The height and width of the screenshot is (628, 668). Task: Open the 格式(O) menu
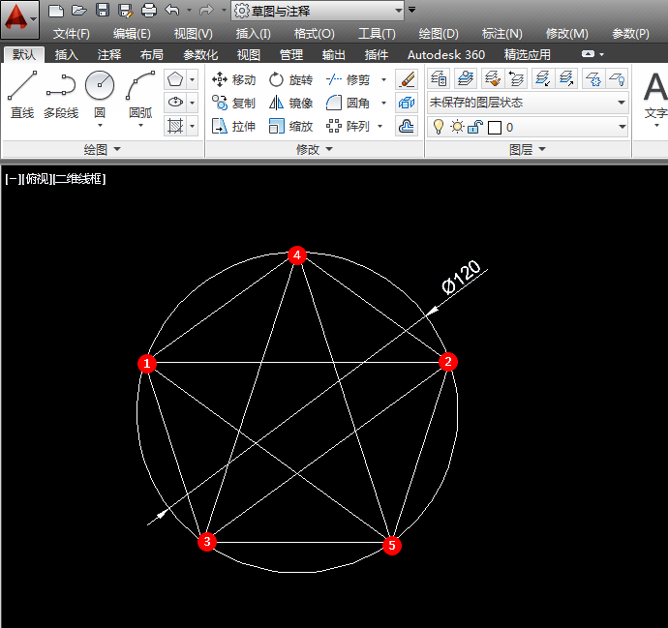[314, 34]
